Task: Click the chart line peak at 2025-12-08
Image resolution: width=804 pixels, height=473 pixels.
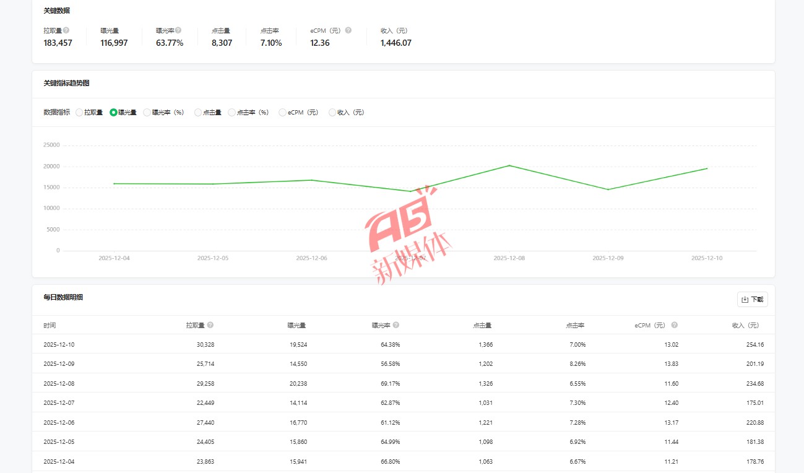Action: (509, 165)
